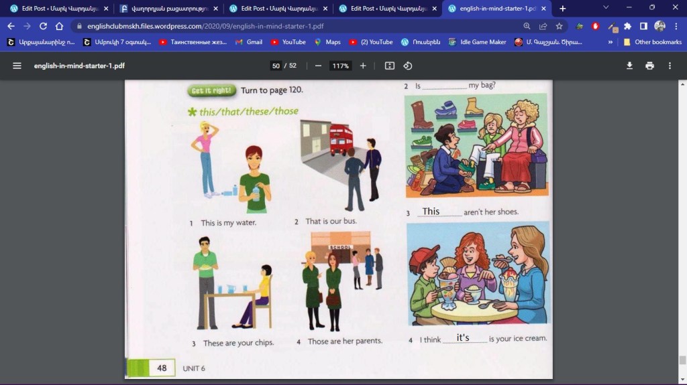This screenshot has height=385, width=687.
Task: Switch to the first Edit Post tab
Action: click(56, 9)
